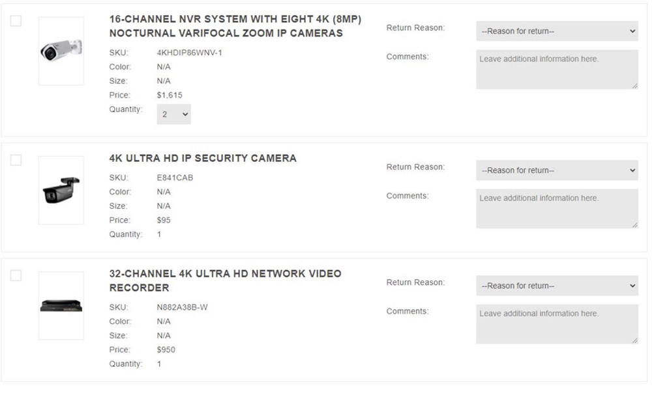Click the black bullet camera product thumbnail
Image resolution: width=652 pixels, height=393 pixels.
(61, 191)
